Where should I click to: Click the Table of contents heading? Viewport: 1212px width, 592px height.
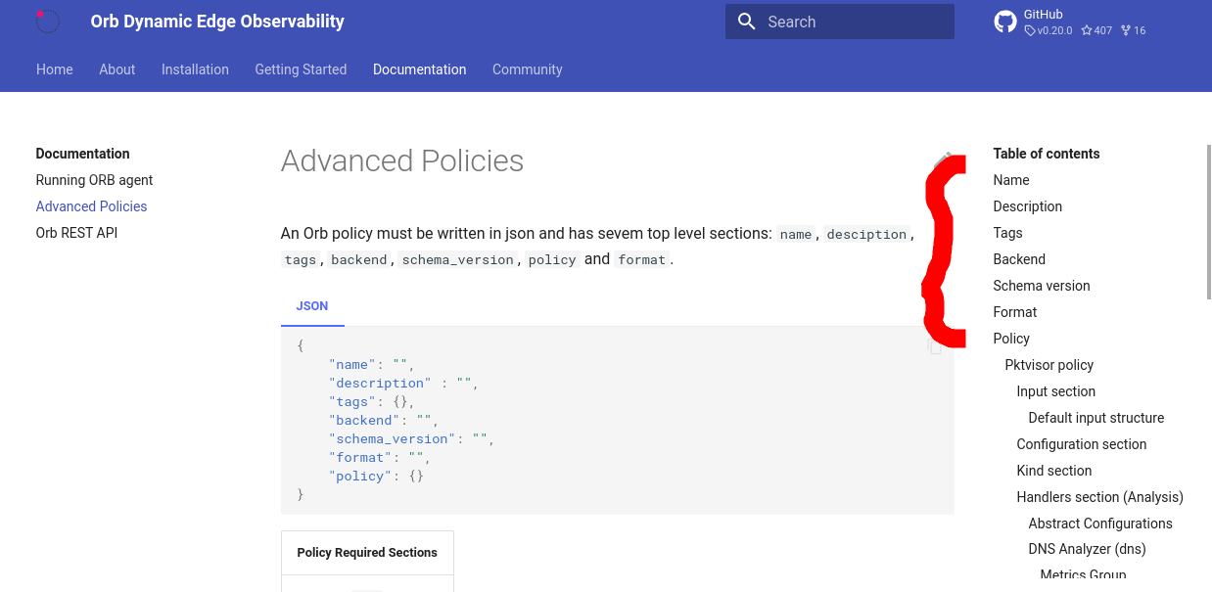(x=1047, y=154)
